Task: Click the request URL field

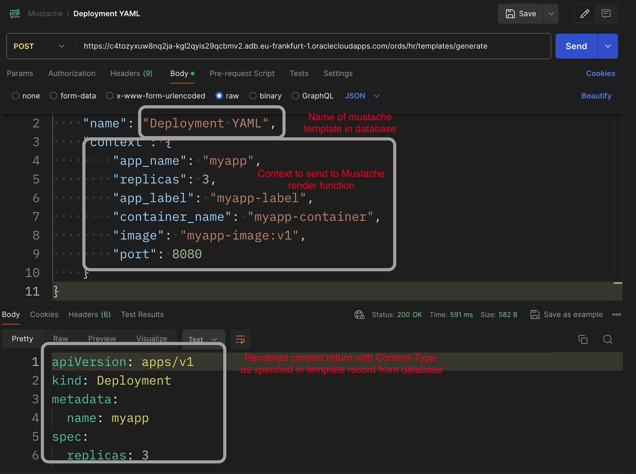Action: pyautogui.click(x=313, y=46)
